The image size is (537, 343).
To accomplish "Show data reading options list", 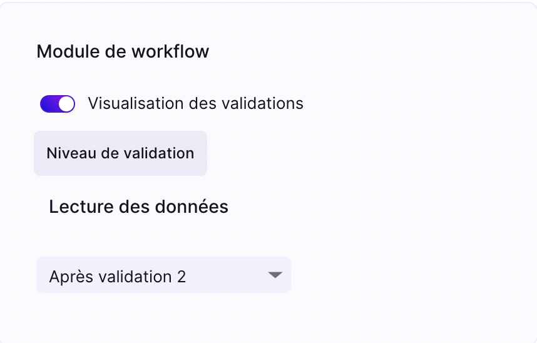I will pos(163,275).
